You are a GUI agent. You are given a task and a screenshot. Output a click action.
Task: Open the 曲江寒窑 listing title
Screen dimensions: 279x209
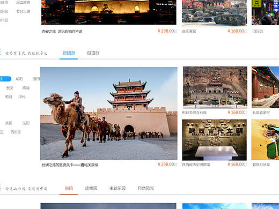(x=189, y=31)
